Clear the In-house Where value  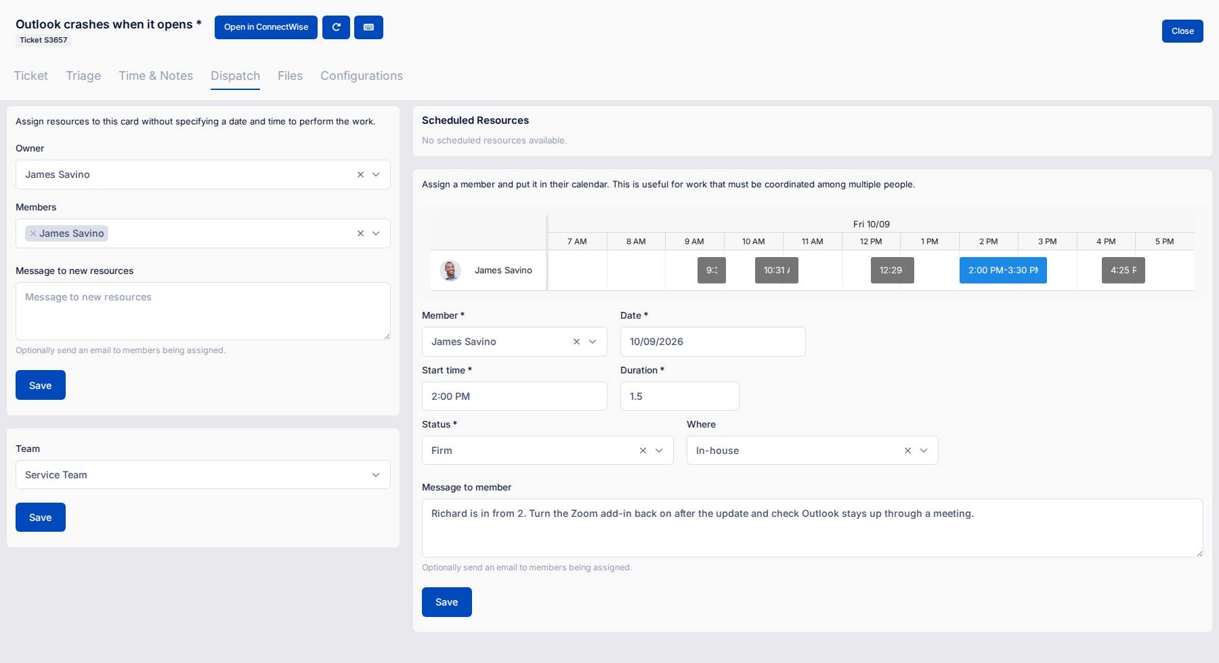(x=907, y=451)
